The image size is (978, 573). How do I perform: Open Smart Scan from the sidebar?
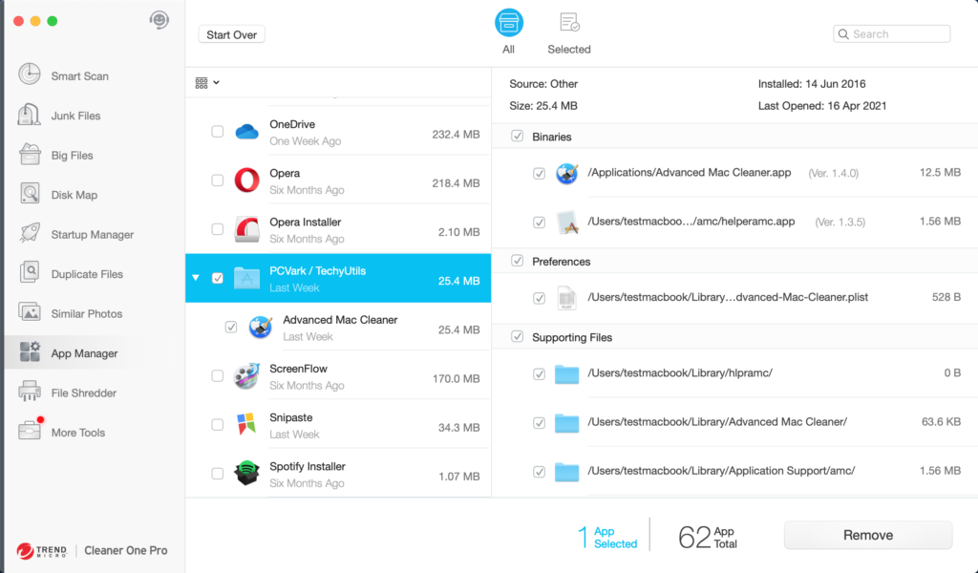click(x=79, y=76)
